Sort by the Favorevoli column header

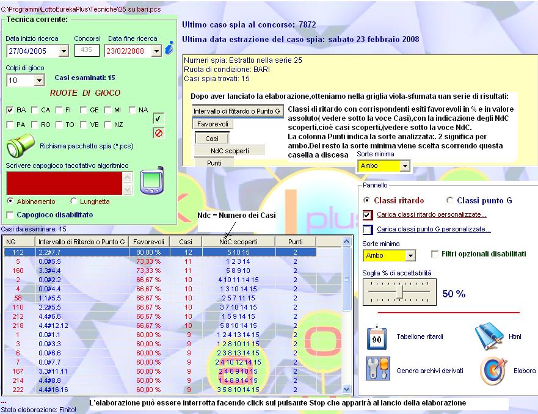click(149, 242)
